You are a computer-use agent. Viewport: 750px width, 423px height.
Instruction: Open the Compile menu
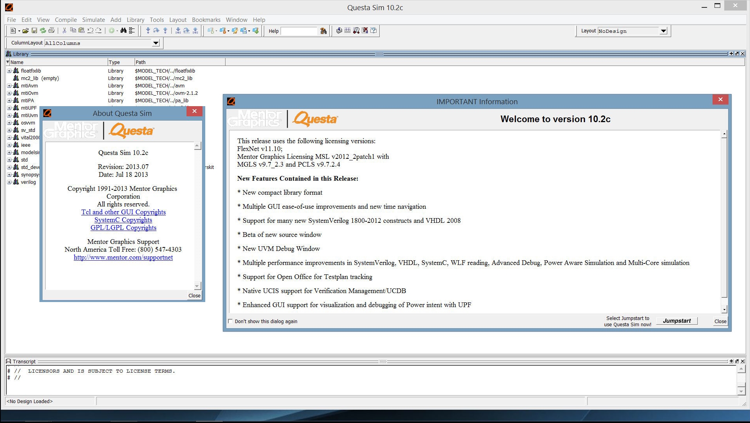click(66, 20)
